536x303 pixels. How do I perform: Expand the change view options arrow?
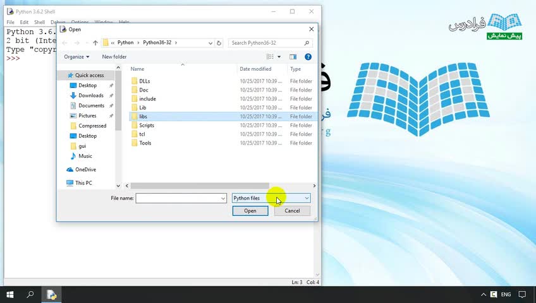(x=279, y=57)
